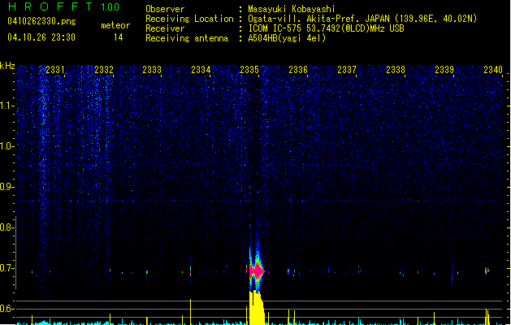Image resolution: width=511 pixels, height=325 pixels.
Task: Click time marker 2334
Action: 201,70
